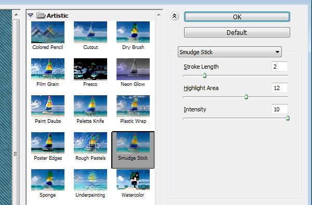Screen dimensions: 312x205
Task: Click the Intensity value field
Action: click(279, 109)
